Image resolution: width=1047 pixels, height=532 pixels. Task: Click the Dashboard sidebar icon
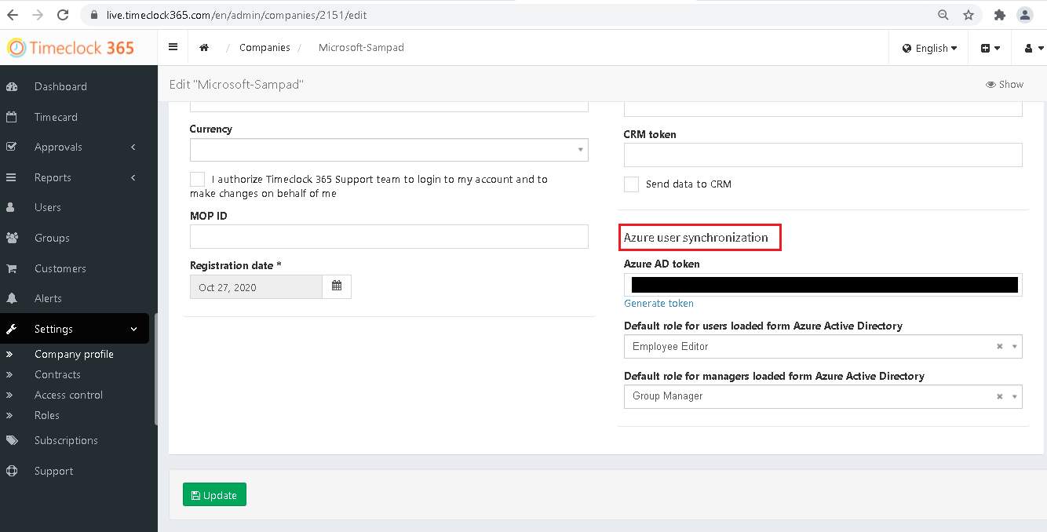tap(12, 86)
